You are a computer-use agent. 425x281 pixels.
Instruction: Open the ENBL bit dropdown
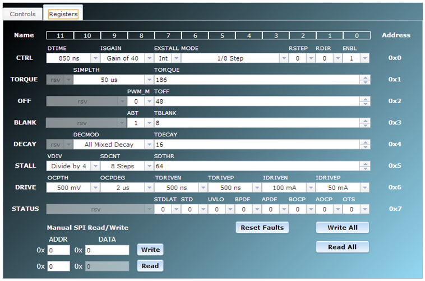[356, 58]
